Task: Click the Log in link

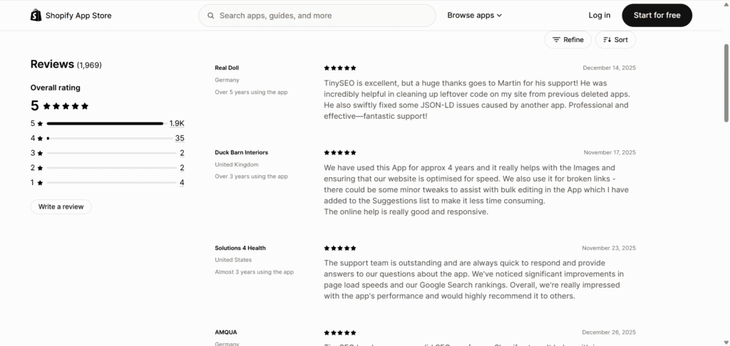Action: tap(600, 16)
